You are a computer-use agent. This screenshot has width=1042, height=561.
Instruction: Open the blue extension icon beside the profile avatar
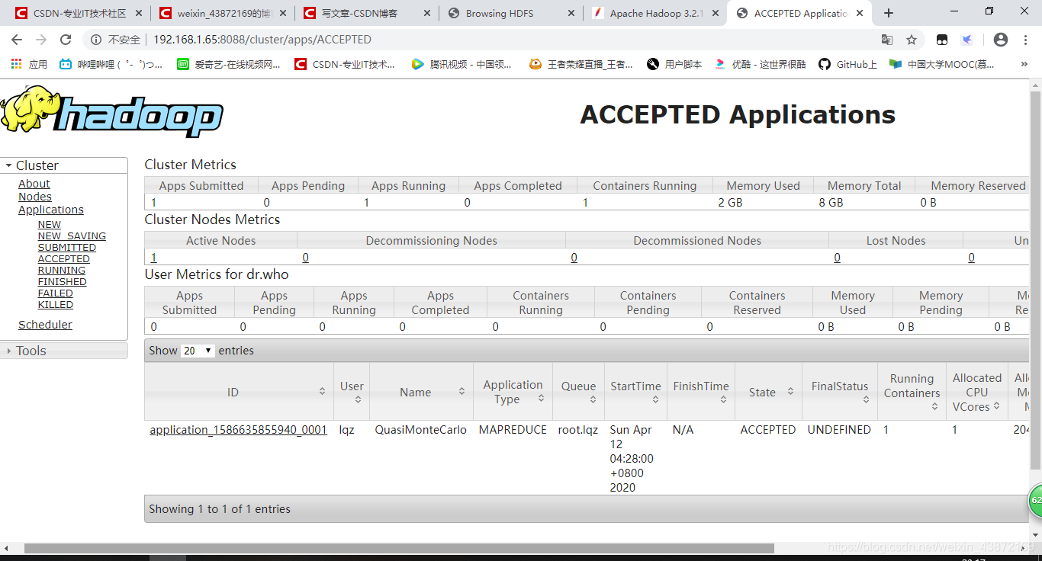tap(966, 40)
